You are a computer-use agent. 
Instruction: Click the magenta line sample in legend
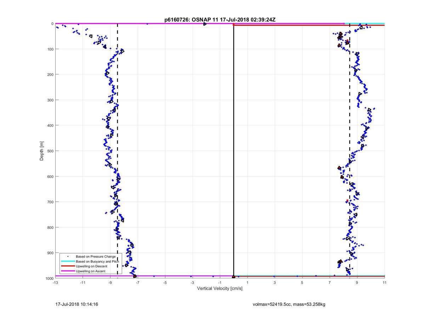[x=68, y=271]
